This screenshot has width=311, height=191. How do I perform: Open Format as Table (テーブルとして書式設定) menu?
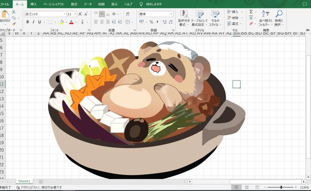click(x=199, y=18)
